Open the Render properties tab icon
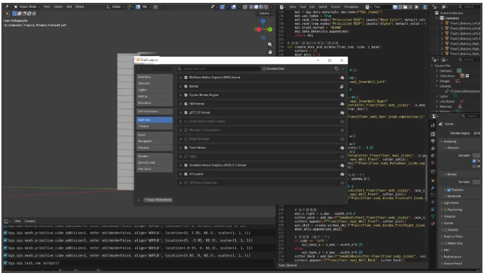The width and height of the screenshot is (486, 278). pos(433,134)
